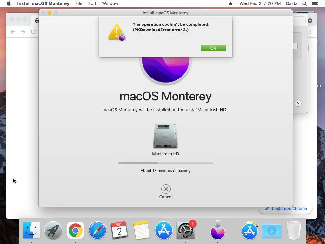The width and height of the screenshot is (325, 244).
Task: Click the installation progress bar
Action: (166, 163)
